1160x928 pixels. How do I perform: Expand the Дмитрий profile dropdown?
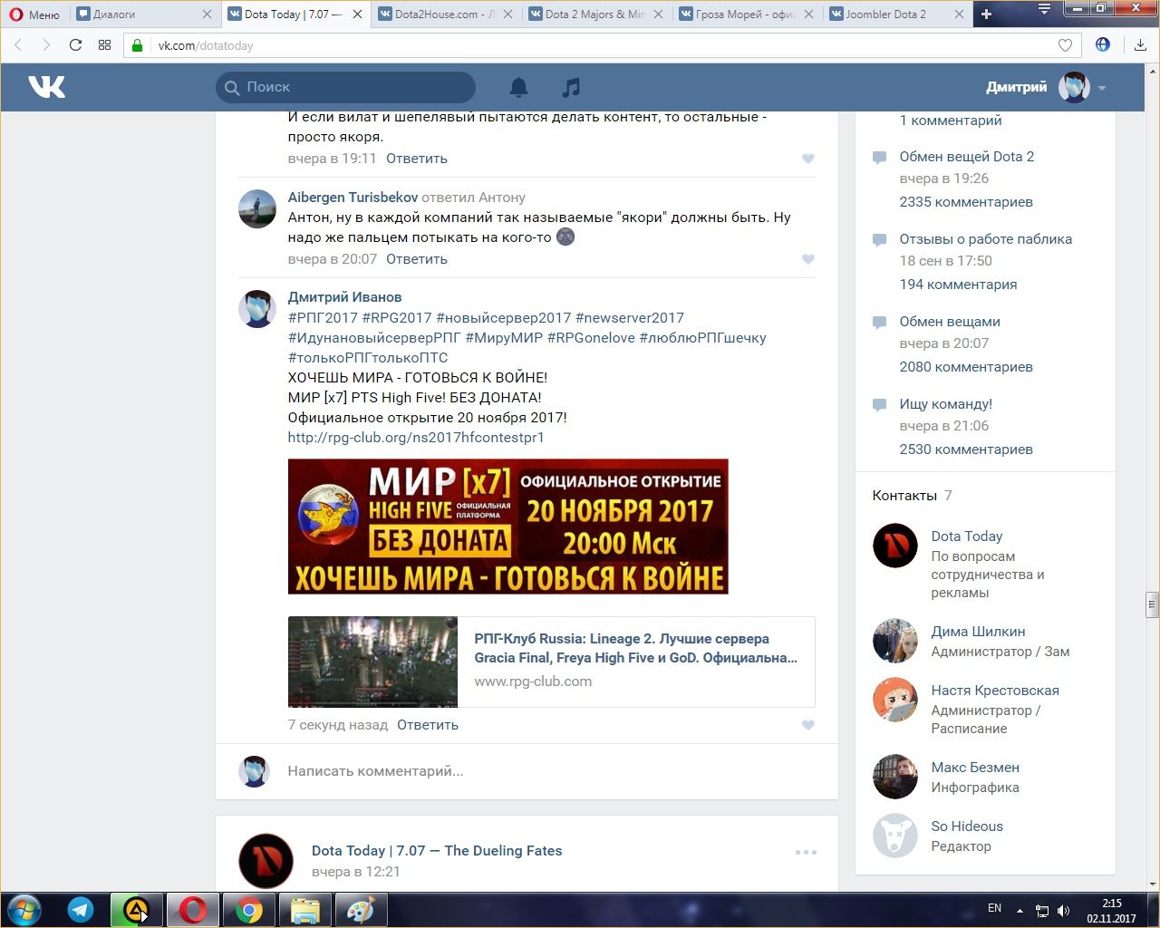[x=1102, y=88]
